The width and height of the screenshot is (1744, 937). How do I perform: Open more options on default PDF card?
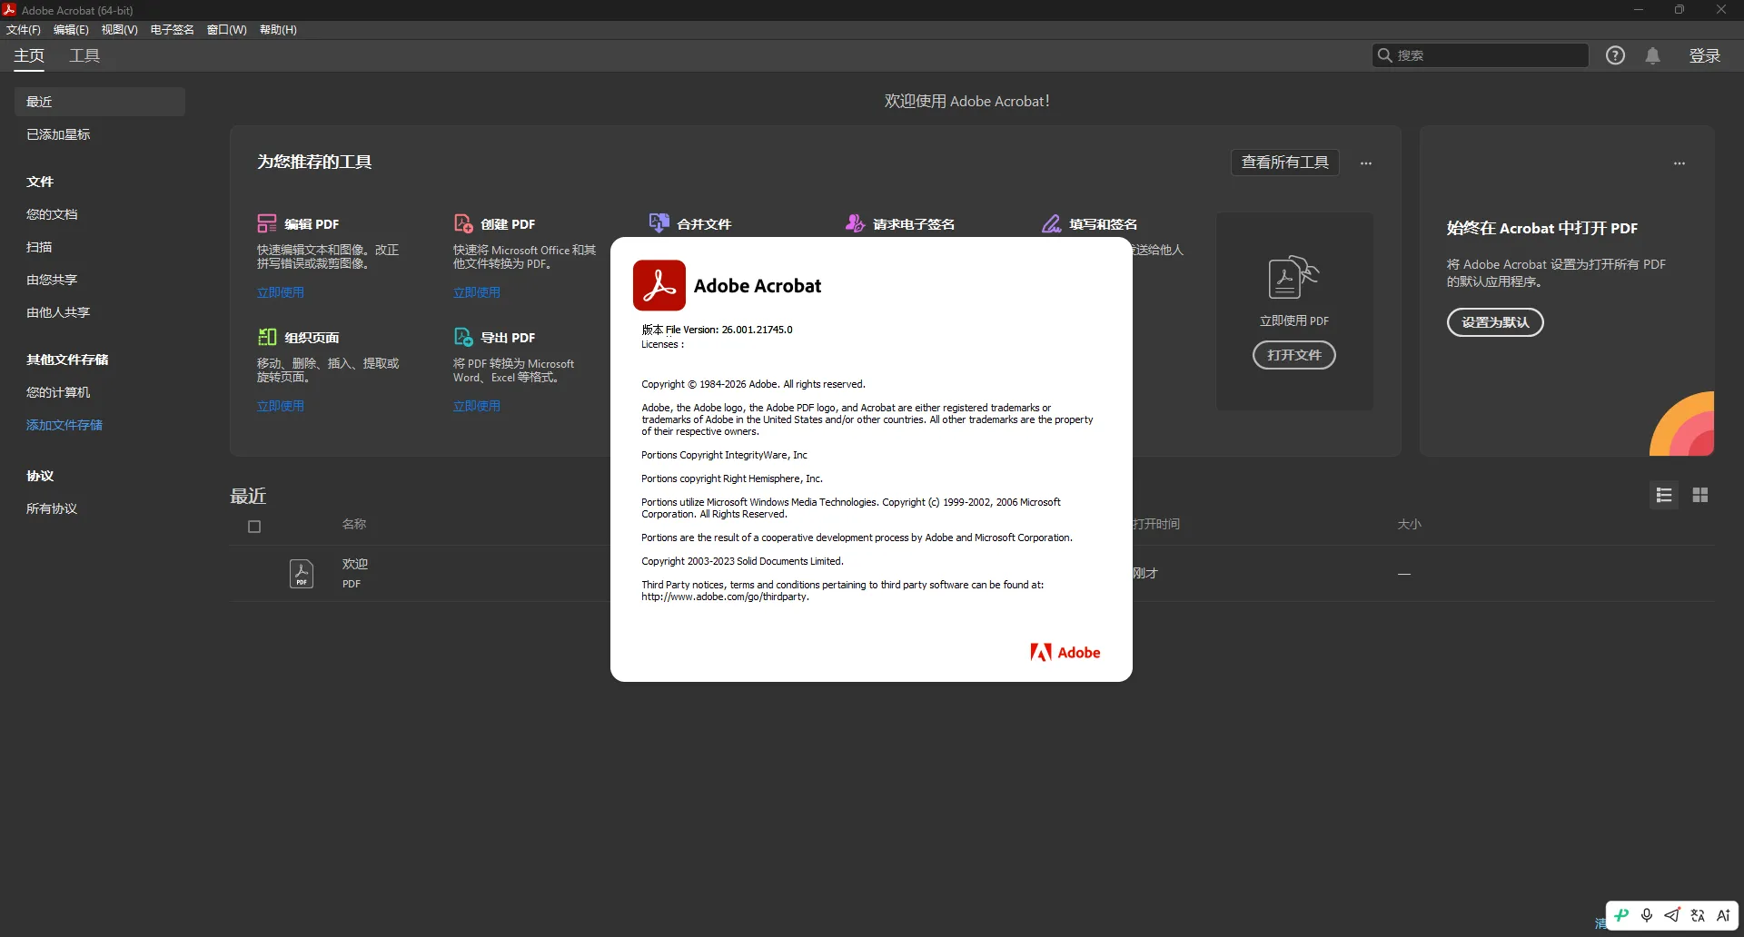[x=1680, y=163]
